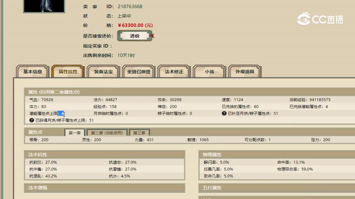Click the status text 上架中
Viewport: 355px width, 199px height.
124,16
